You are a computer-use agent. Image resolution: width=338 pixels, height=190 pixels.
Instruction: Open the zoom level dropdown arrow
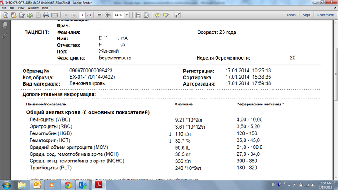pos(127,15)
